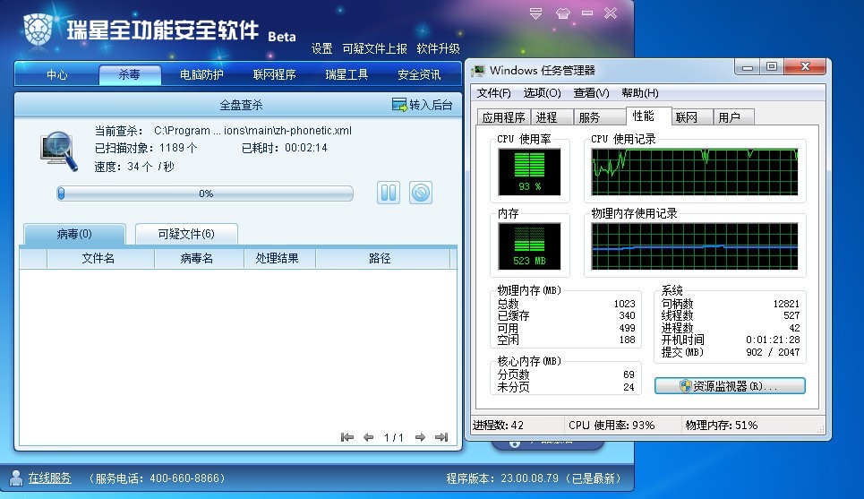
Task: Open 瑞星工具 tab
Action: [346, 74]
